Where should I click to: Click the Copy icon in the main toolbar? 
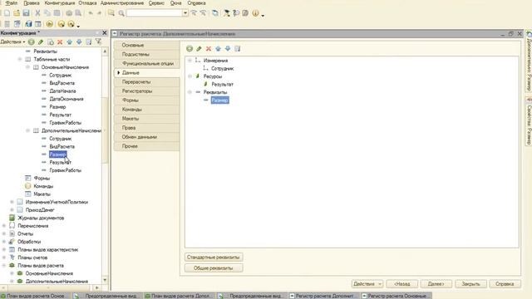coord(47,13)
